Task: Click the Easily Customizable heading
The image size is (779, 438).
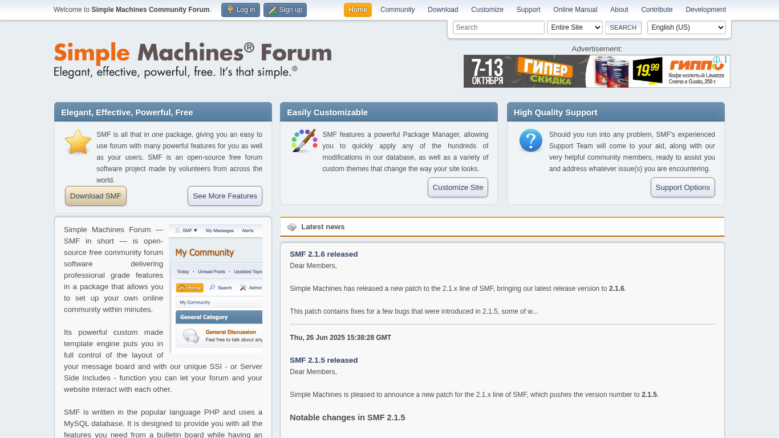Action: point(327,112)
